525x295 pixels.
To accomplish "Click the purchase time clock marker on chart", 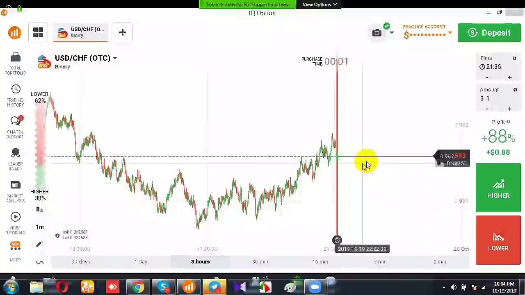I will click(337, 240).
